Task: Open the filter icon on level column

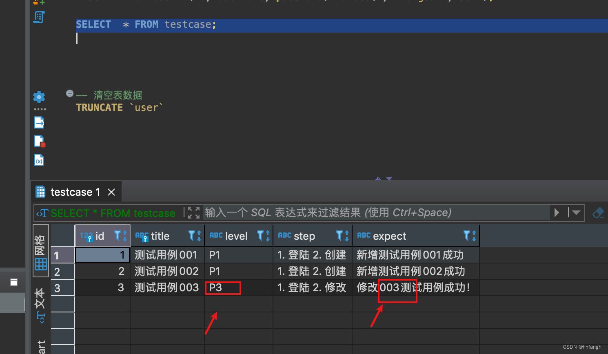Action: (260, 235)
